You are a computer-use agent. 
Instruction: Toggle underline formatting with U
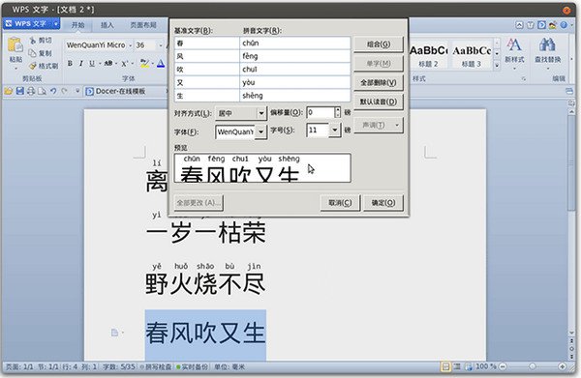point(92,64)
